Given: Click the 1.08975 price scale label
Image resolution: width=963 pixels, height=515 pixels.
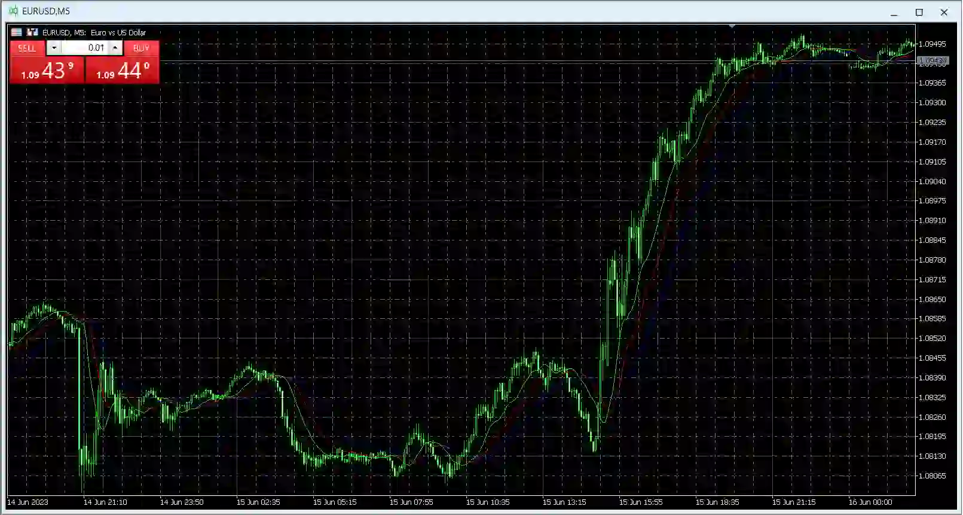Looking at the screenshot, I should click(x=933, y=200).
